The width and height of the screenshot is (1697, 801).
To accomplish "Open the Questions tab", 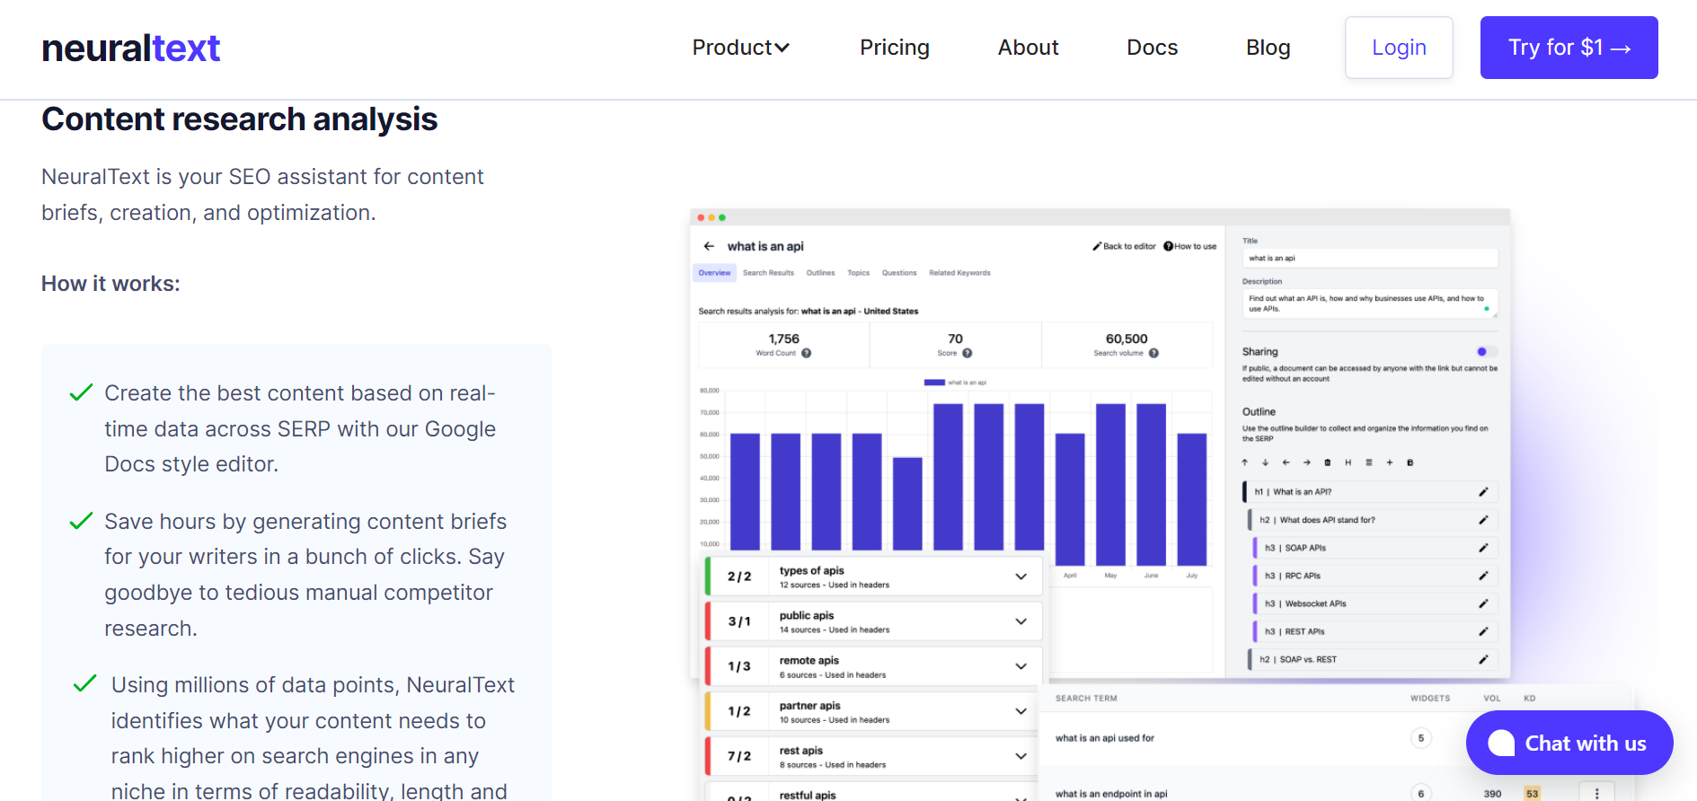I will click(899, 273).
